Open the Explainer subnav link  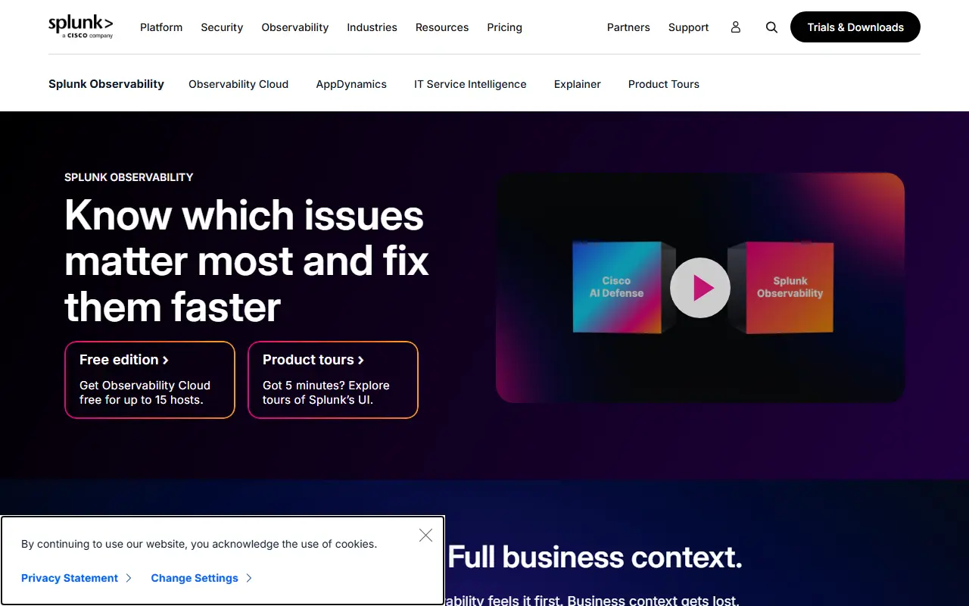578,84
